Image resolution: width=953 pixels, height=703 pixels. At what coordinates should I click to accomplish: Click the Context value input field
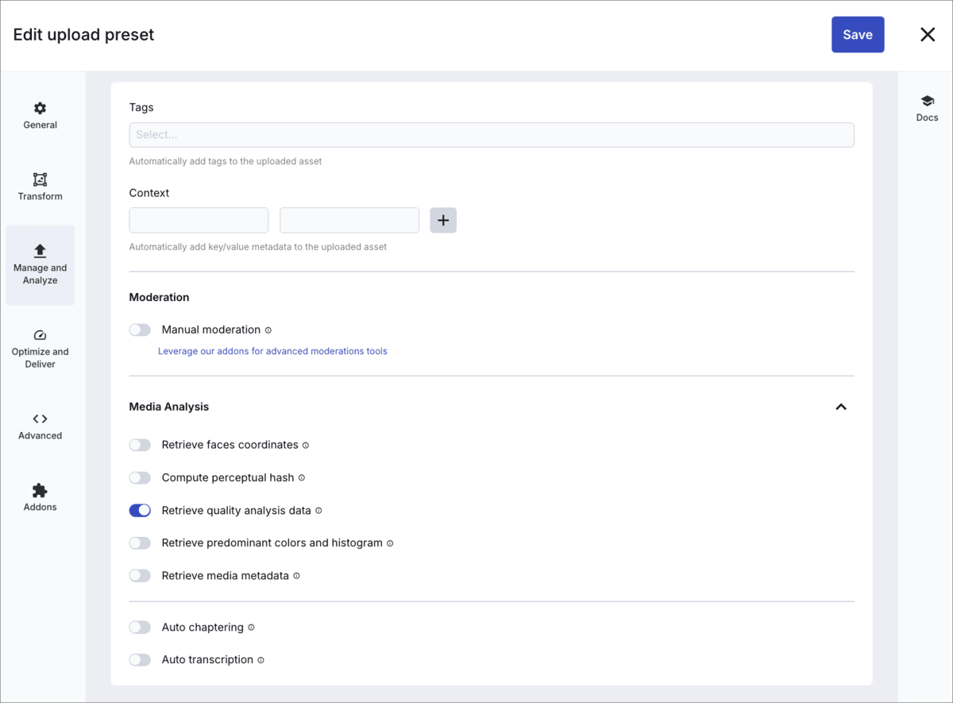[x=349, y=220]
